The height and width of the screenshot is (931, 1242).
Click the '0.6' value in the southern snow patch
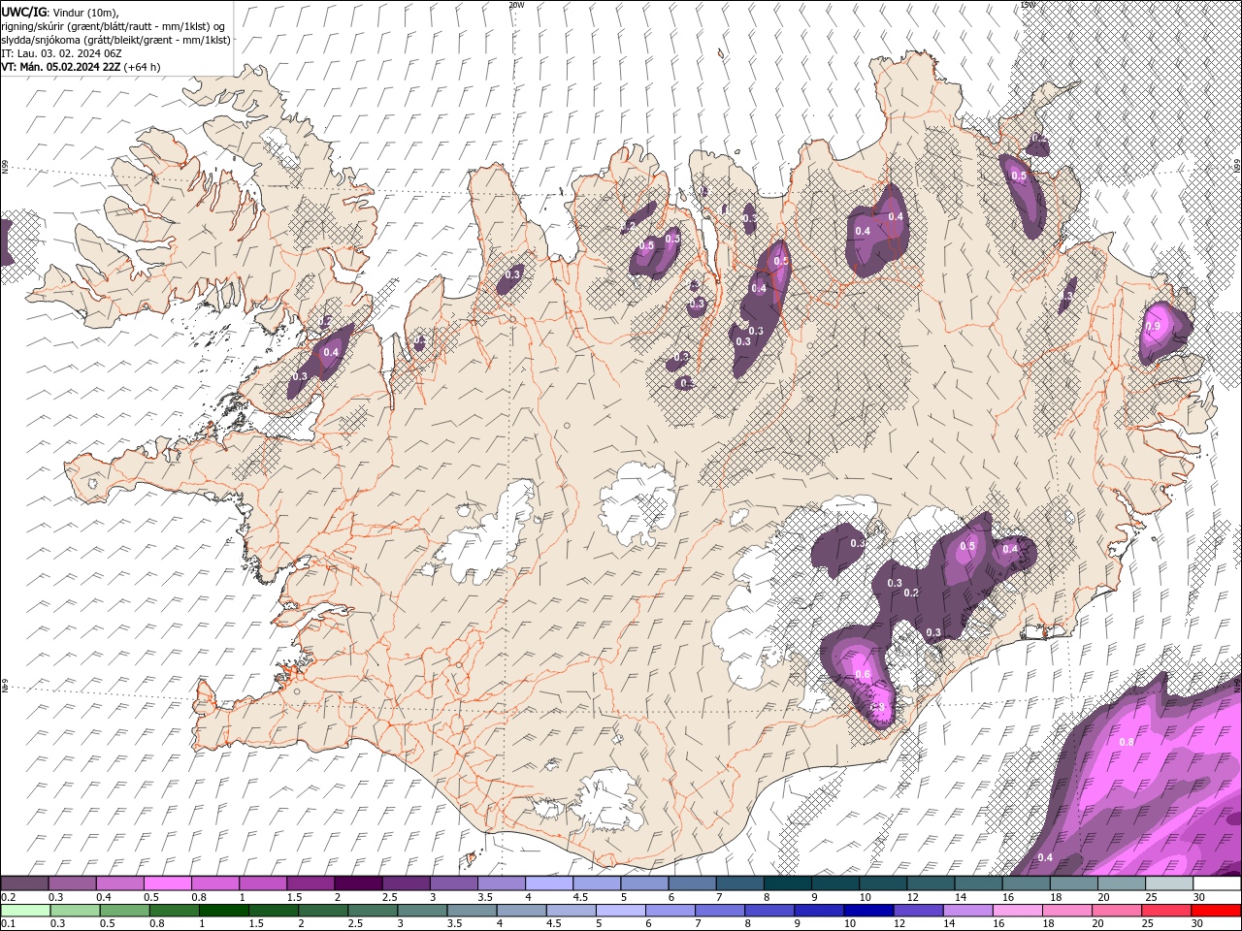pos(863,675)
